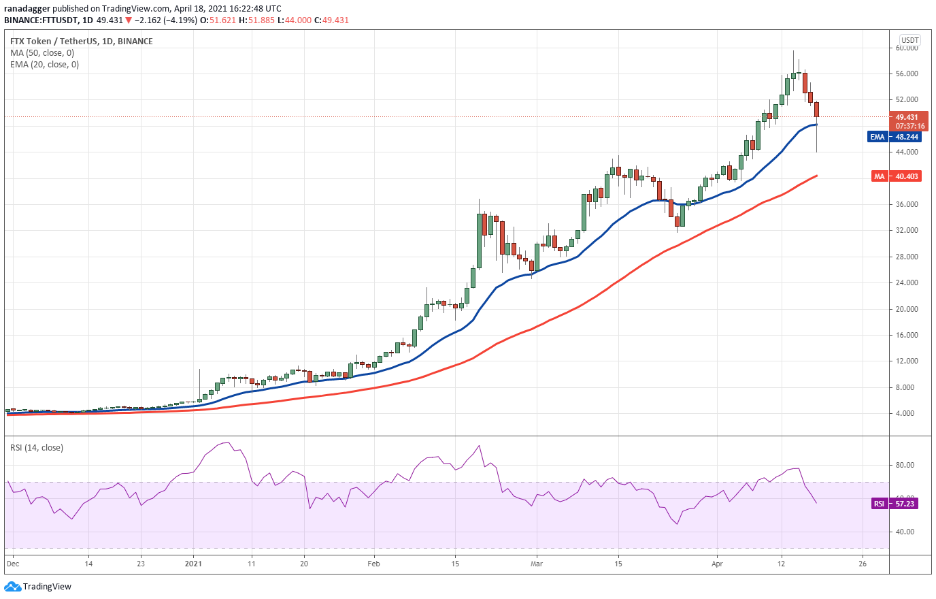
Task: Click the 36.000 price axis label
Action: coord(907,204)
